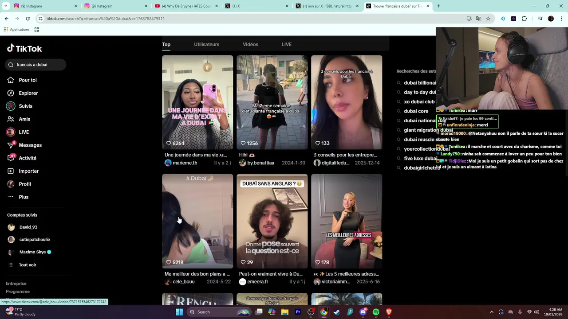This screenshot has width=568, height=319.
Task: Click the browser address bar URL
Action: tap(105, 19)
